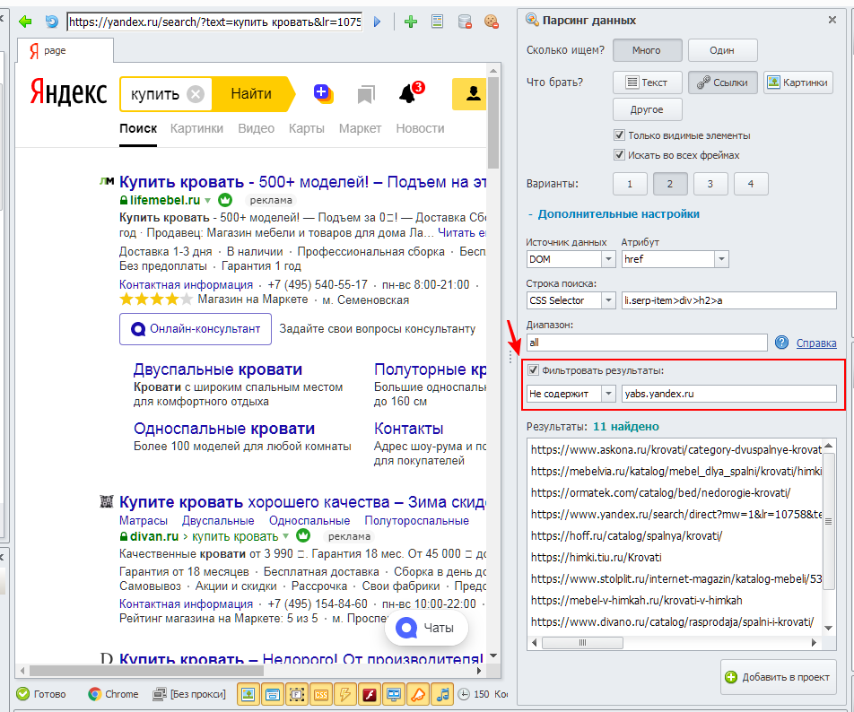This screenshot has width=854, height=712.
Task: Select variant 4 button
Action: pyautogui.click(x=751, y=184)
